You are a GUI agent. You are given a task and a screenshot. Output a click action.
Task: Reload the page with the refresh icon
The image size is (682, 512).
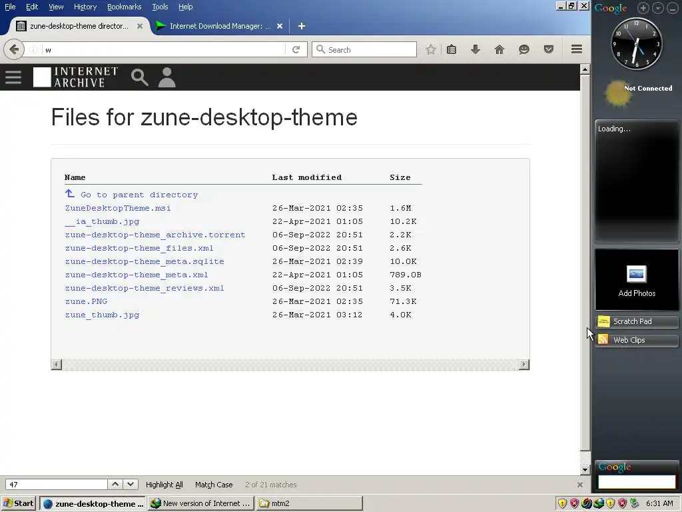pos(296,49)
